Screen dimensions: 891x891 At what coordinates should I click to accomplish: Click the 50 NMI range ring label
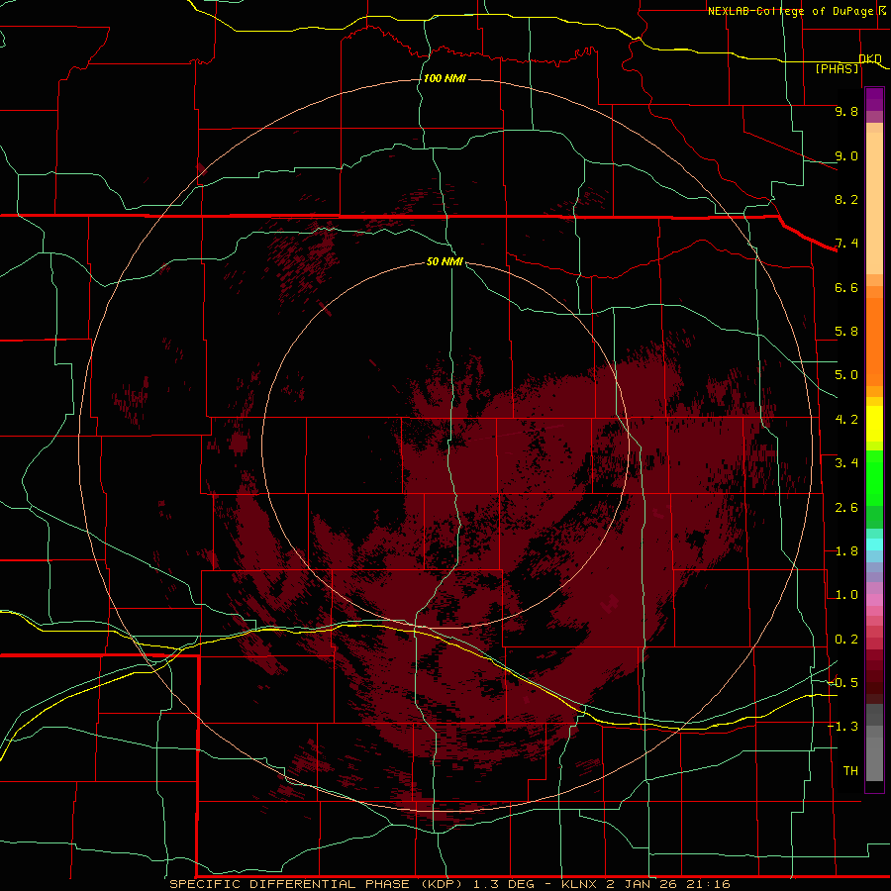(445, 261)
